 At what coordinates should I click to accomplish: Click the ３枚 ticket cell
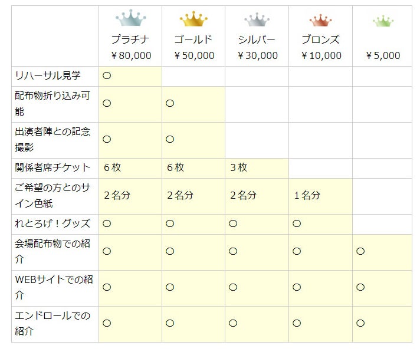pyautogui.click(x=238, y=168)
